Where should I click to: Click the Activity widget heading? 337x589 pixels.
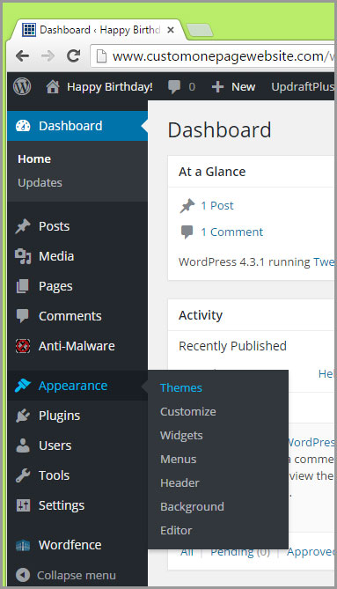(201, 315)
